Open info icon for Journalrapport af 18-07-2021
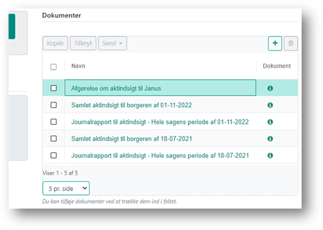 pos(270,156)
